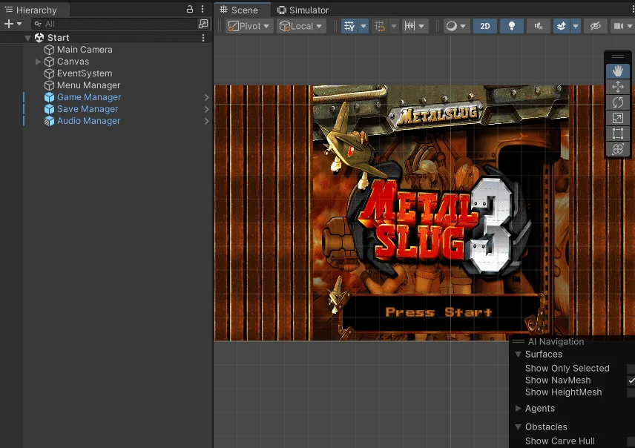
Task: Select the Canvas object in Hierarchy
Action: pyautogui.click(x=73, y=62)
